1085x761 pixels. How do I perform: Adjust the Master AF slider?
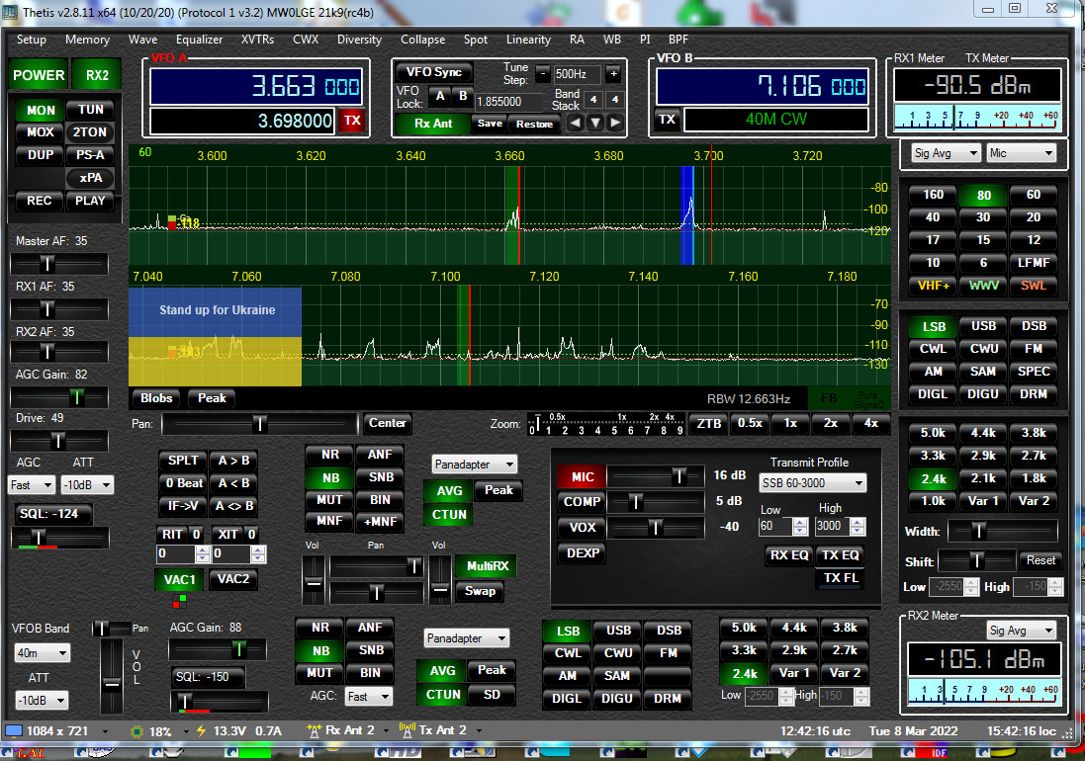59,263
